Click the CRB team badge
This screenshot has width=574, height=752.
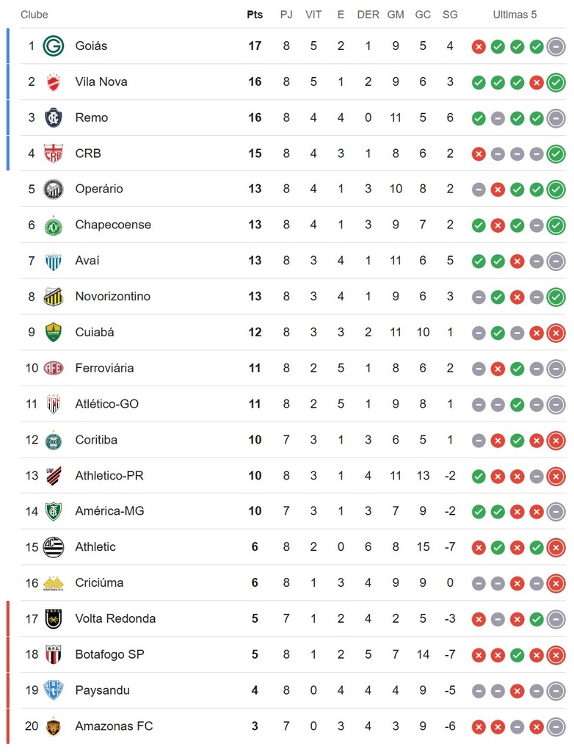[x=54, y=153]
